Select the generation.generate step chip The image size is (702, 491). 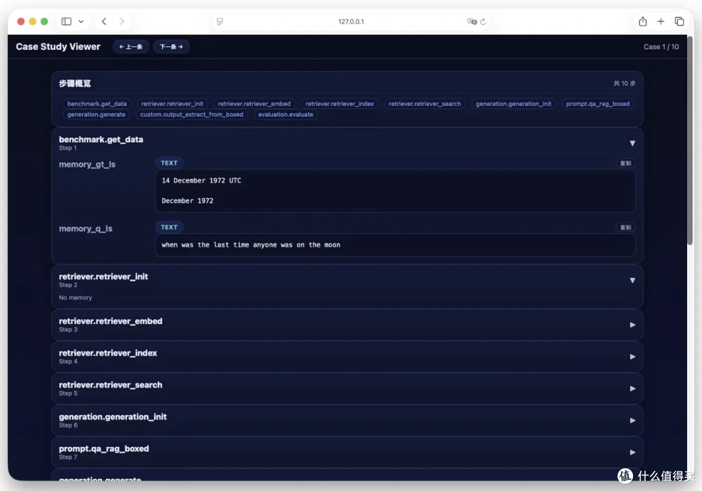tap(96, 114)
